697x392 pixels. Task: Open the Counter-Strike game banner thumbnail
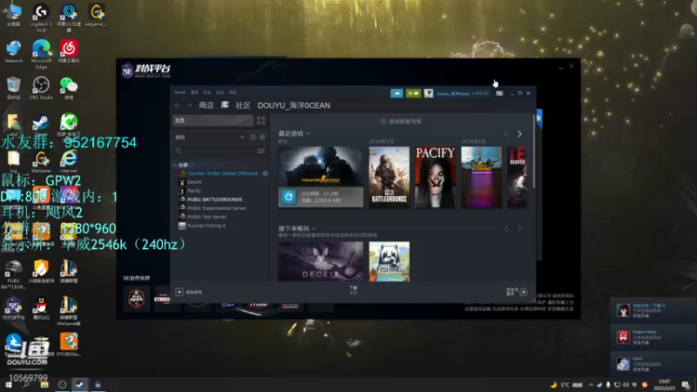[x=321, y=166]
